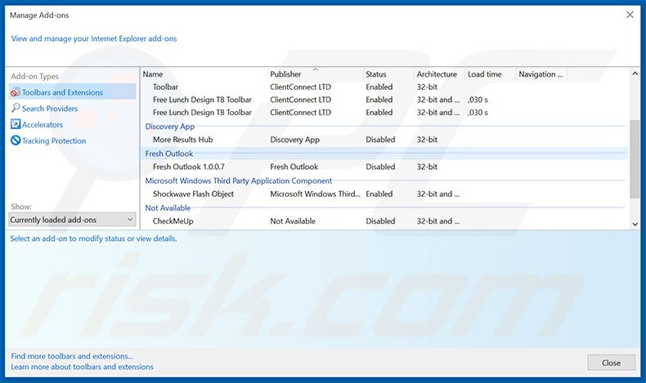Select the Shockwave Flash Object add-on

[385, 194]
